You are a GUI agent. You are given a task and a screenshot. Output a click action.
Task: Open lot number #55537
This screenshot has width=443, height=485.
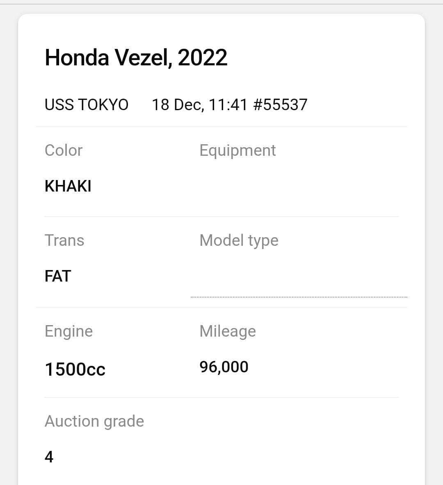pyautogui.click(x=280, y=105)
